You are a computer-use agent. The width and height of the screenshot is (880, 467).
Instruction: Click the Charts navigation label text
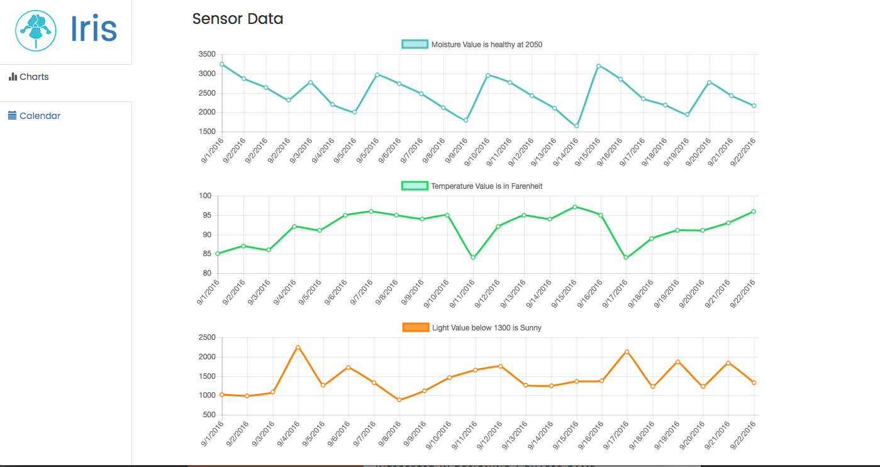pyautogui.click(x=35, y=76)
